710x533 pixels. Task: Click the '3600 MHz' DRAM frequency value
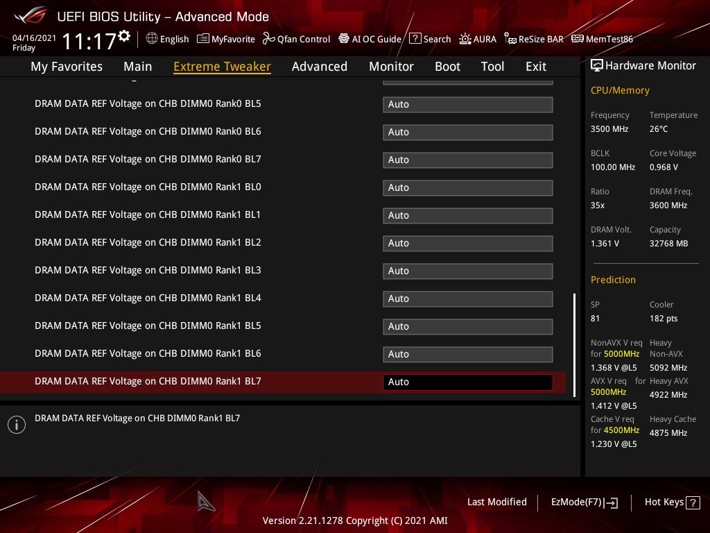click(x=668, y=205)
